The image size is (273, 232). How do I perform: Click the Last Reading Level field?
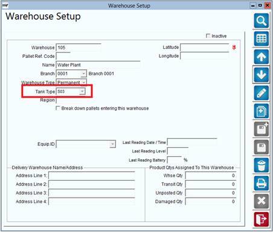(x=178, y=151)
